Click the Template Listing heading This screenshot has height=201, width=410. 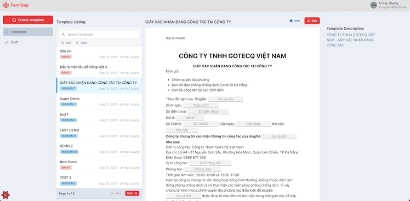71,22
